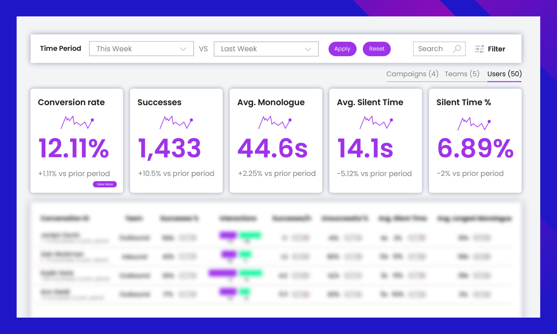Click the 1,433 successes value
Image resolution: width=557 pixels, height=334 pixels.
pyautogui.click(x=170, y=149)
